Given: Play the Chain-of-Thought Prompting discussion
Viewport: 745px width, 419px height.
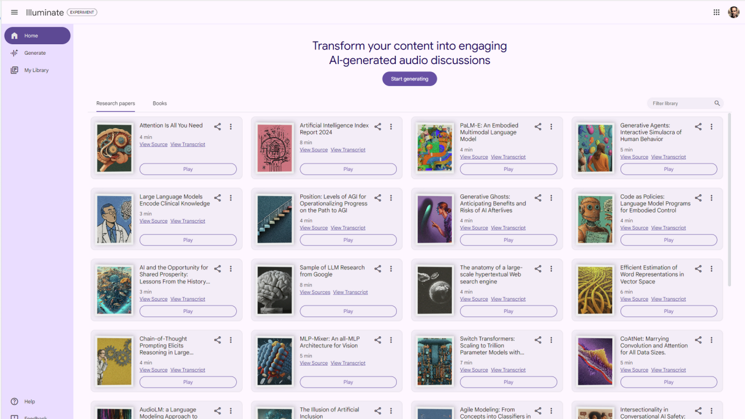Looking at the screenshot, I should 188,382.
